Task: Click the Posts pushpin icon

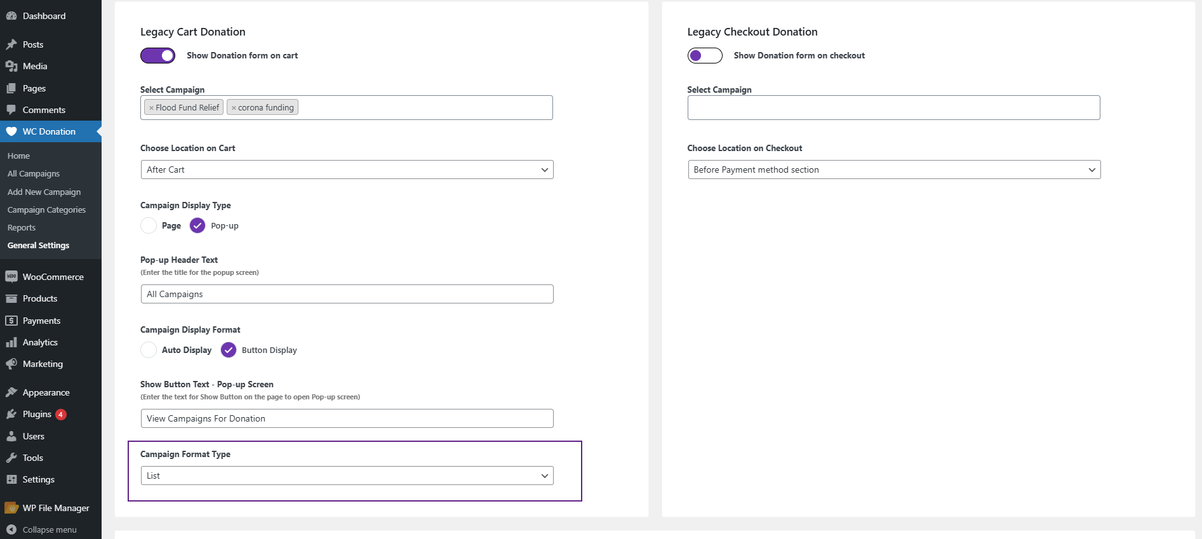Action: (11, 44)
